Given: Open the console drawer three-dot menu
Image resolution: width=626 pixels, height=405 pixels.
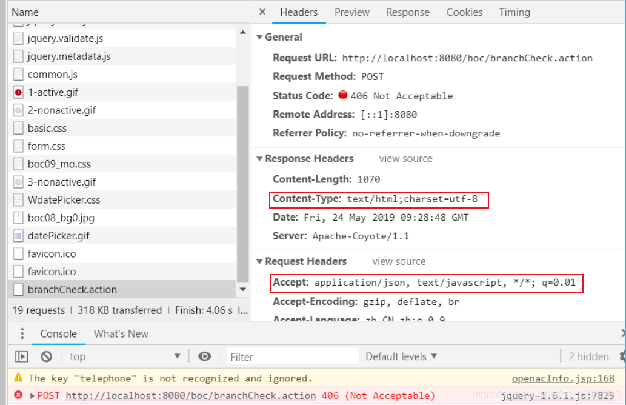Looking at the screenshot, I should click(x=22, y=333).
